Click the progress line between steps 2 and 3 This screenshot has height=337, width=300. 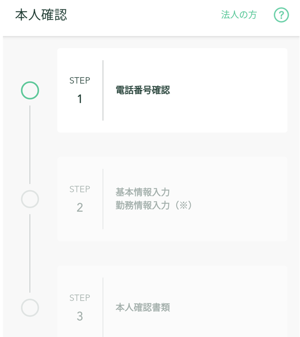(x=30, y=253)
